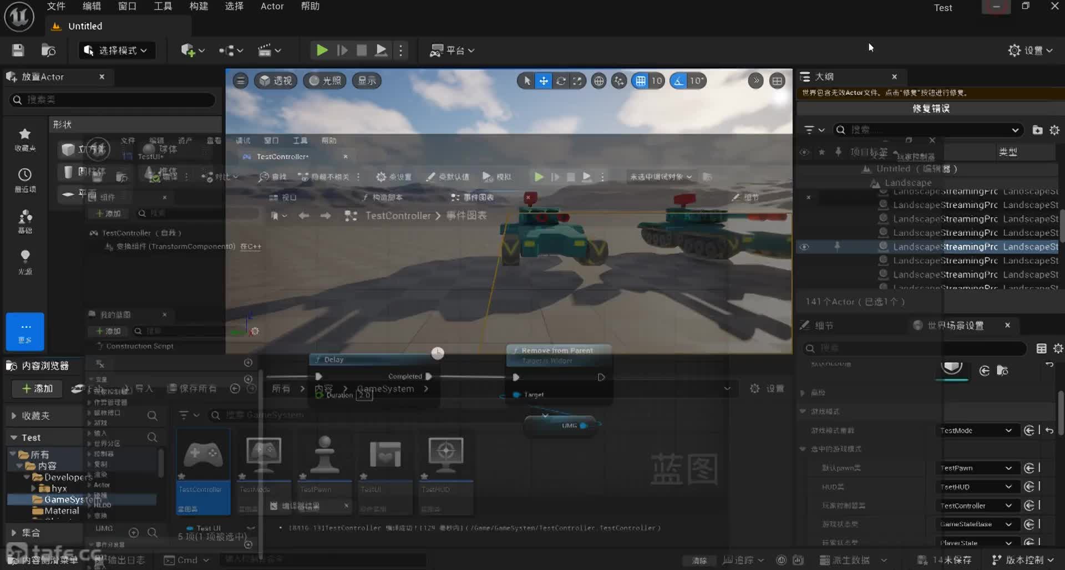Toggle visibility eye of selected LandscapeStreamingProxy

tap(804, 247)
